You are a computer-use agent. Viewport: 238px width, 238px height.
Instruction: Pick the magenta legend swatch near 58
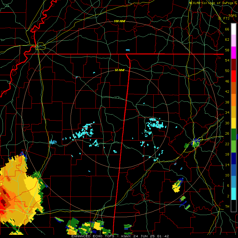234,53
